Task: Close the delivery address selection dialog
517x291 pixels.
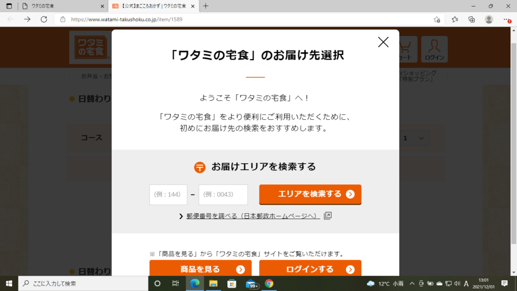Action: 383,42
